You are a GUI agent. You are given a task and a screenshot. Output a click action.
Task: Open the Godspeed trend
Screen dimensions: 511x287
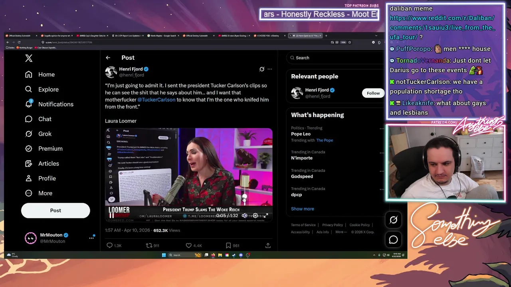point(302,176)
